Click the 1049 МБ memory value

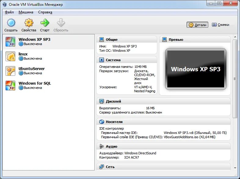140,67
